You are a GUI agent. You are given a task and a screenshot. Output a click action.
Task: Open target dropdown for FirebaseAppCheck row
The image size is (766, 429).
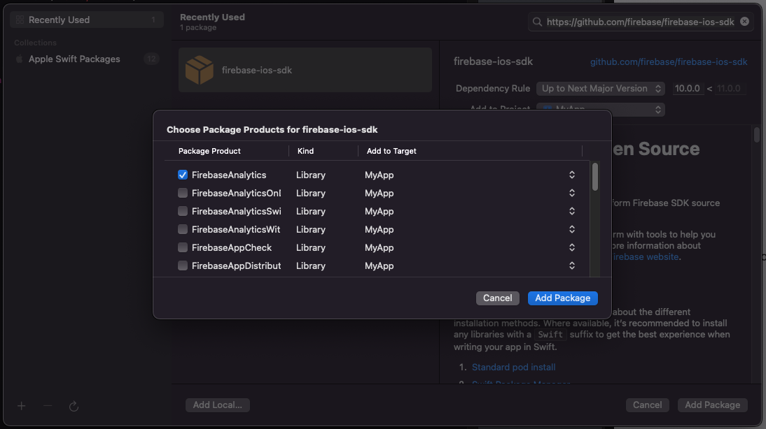coord(571,247)
